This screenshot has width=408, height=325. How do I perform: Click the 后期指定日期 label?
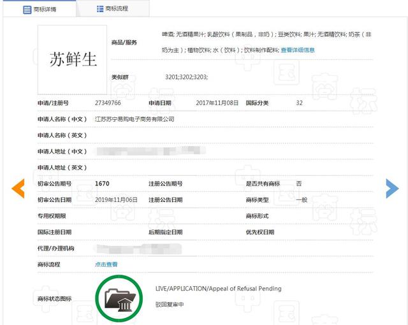(165, 232)
